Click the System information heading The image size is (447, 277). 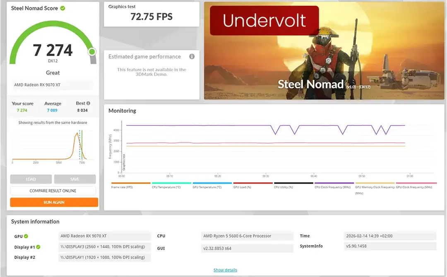pos(35,222)
